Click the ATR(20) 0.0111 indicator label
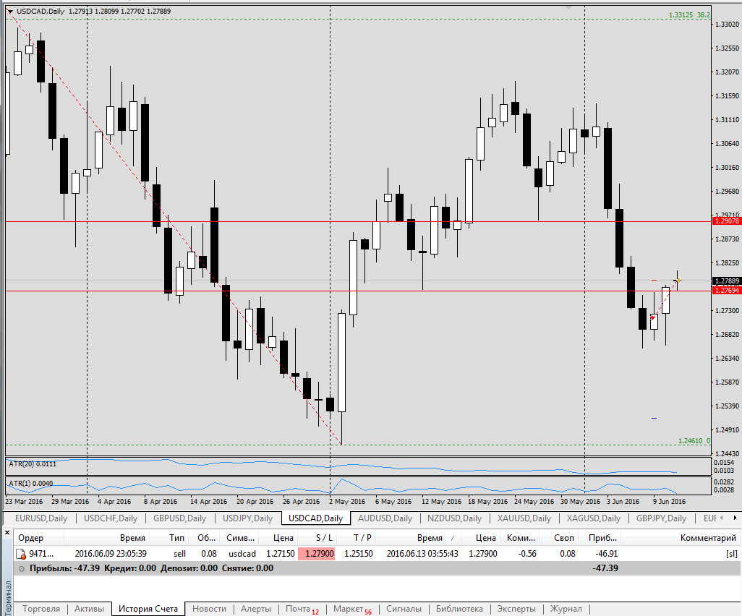 click(32, 463)
